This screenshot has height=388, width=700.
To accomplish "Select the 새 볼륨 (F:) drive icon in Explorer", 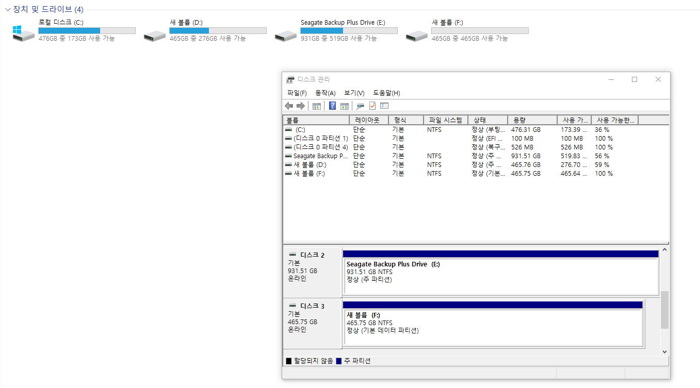I will pos(416,35).
